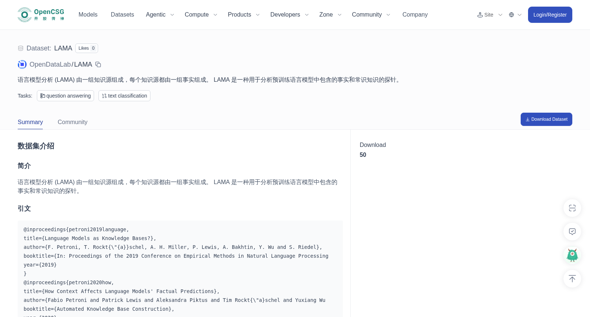Open the Agentic nav label

(156, 15)
